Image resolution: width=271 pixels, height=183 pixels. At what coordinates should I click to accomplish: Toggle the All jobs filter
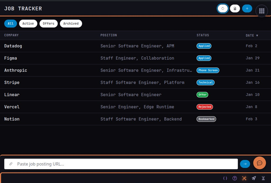click(10, 23)
